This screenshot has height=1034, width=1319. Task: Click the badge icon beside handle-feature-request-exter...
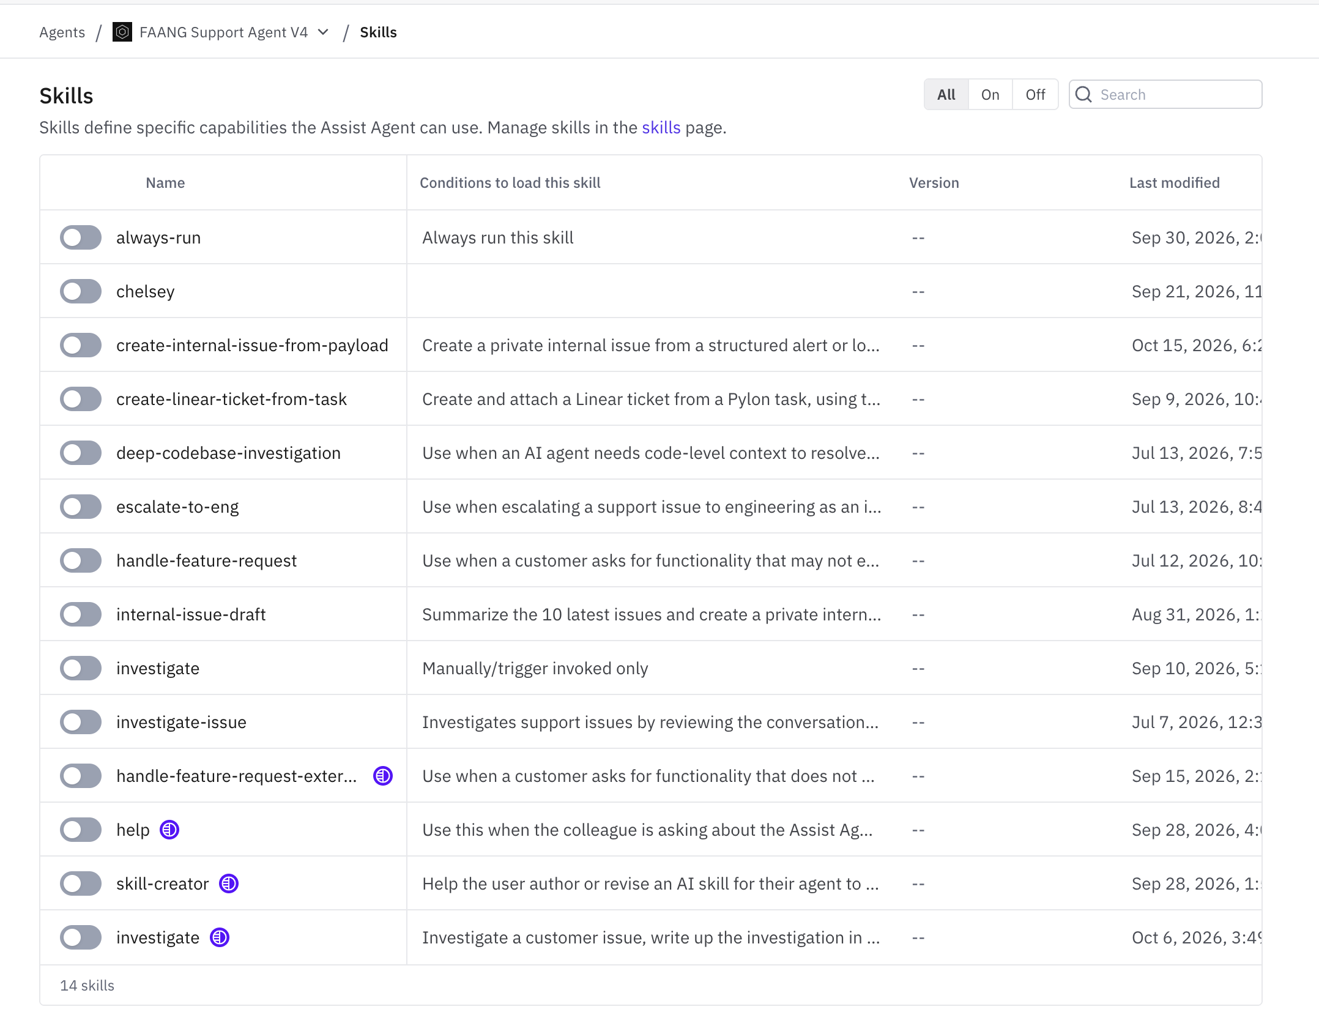[383, 776]
